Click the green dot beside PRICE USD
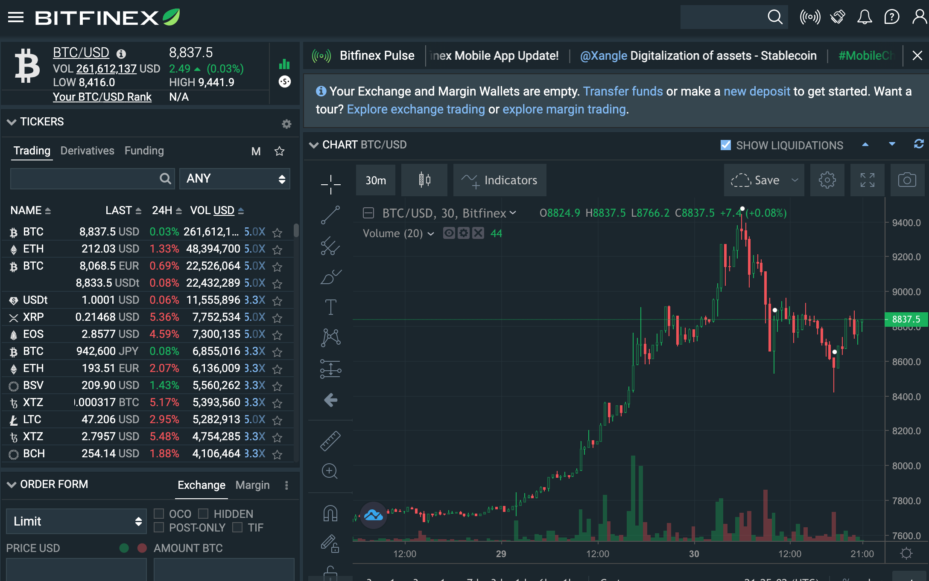Viewport: 929px width, 581px height. click(x=123, y=548)
